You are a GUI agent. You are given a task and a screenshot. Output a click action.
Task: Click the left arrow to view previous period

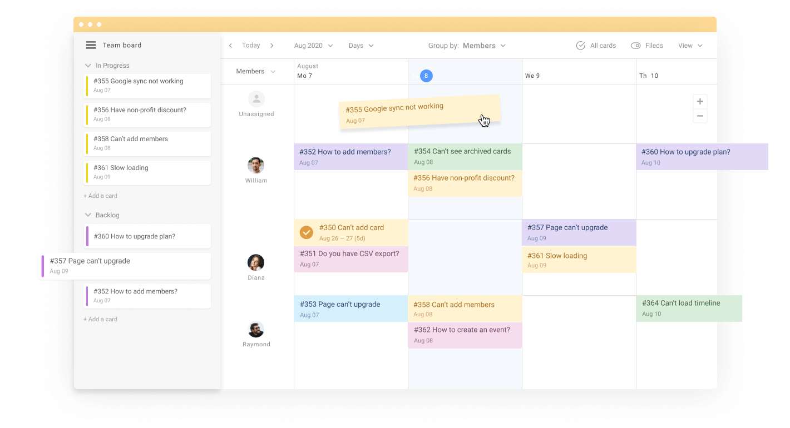coord(230,45)
